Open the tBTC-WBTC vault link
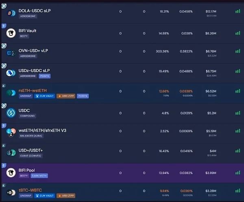This screenshot has width=244, height=202. click(30, 190)
